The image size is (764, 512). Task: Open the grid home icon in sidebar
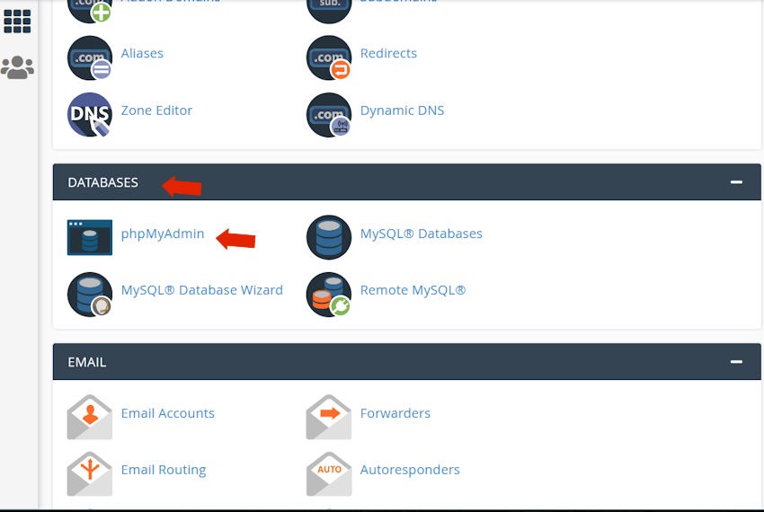pyautogui.click(x=18, y=22)
